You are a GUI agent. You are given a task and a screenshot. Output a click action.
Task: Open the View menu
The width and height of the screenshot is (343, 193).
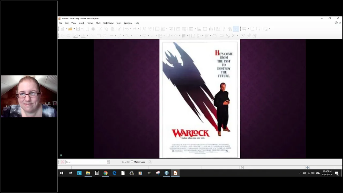pyautogui.click(x=73, y=23)
